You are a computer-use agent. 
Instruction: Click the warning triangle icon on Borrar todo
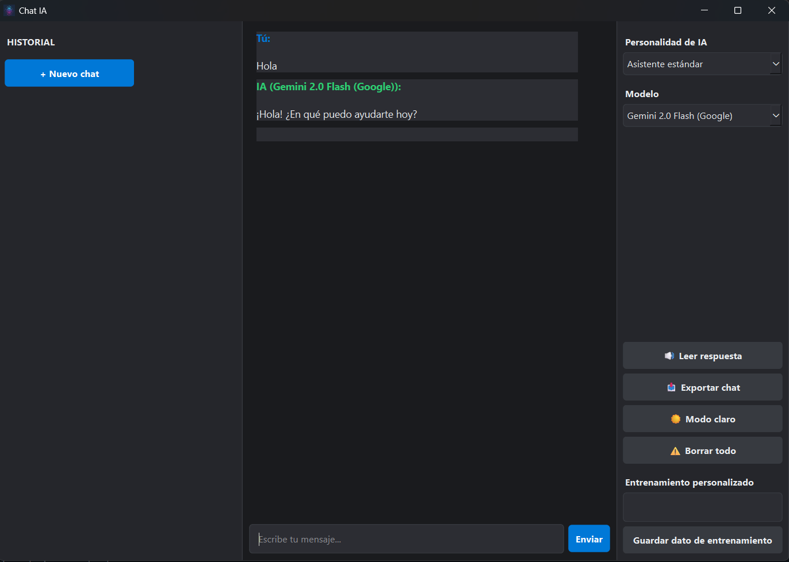[675, 451]
